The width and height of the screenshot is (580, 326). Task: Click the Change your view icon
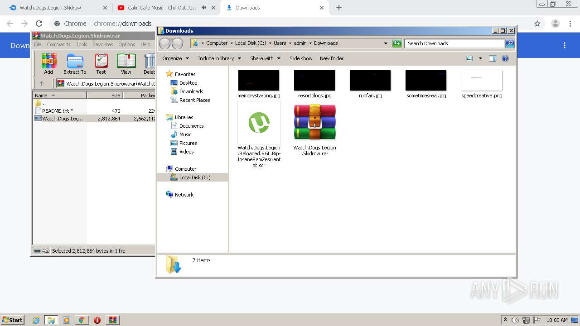pos(469,58)
